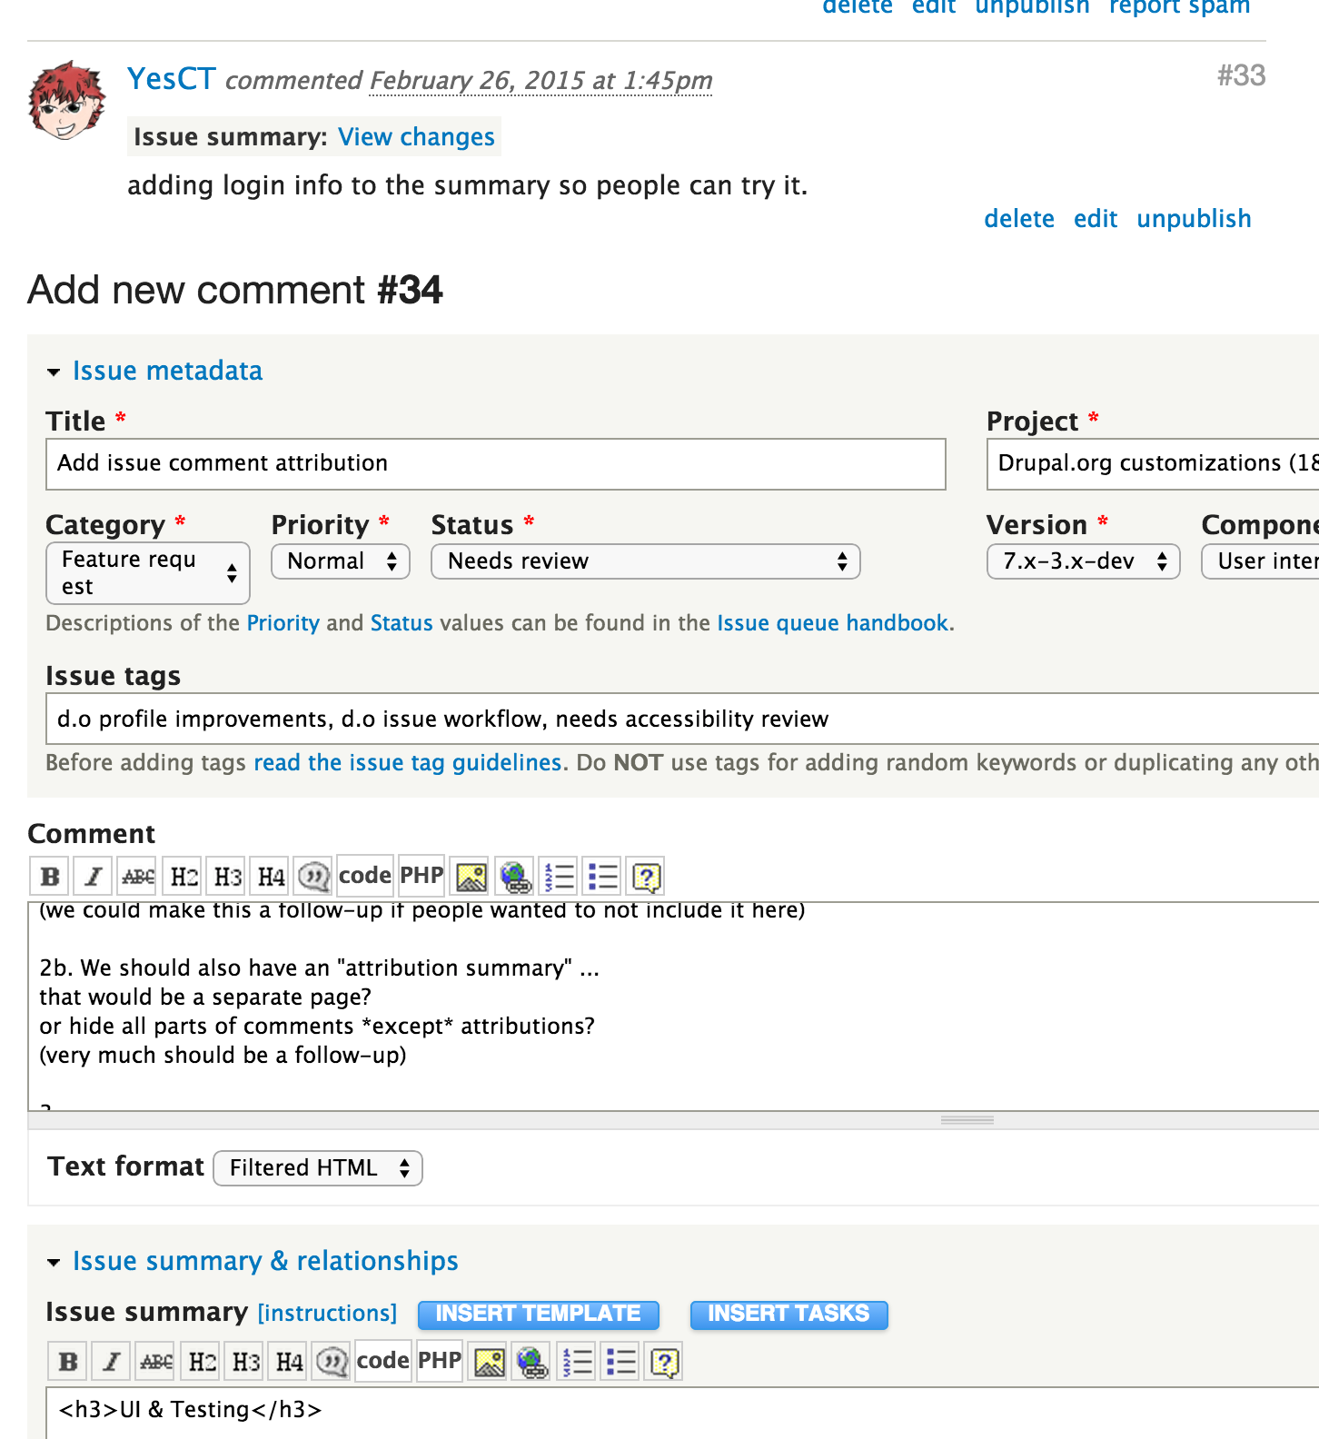1319x1439 pixels.
Task: Click the INSERT TEMPLATE button
Action: [539, 1314]
